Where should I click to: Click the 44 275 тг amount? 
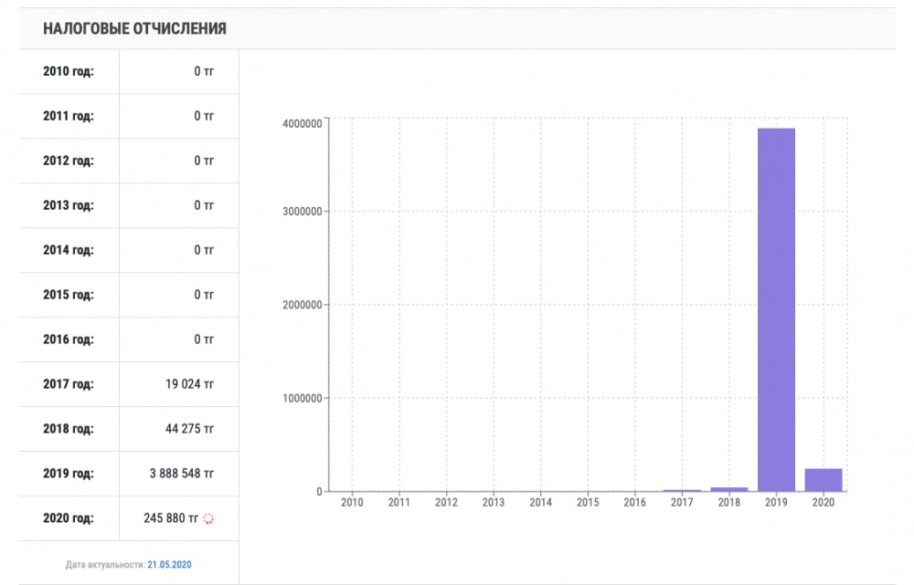tap(189, 429)
